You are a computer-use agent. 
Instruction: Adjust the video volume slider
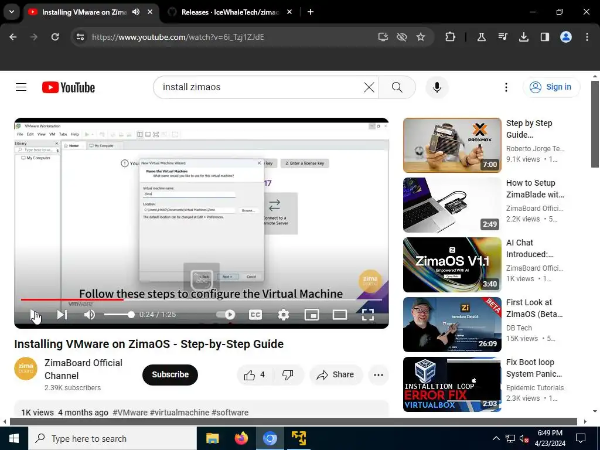pos(119,315)
